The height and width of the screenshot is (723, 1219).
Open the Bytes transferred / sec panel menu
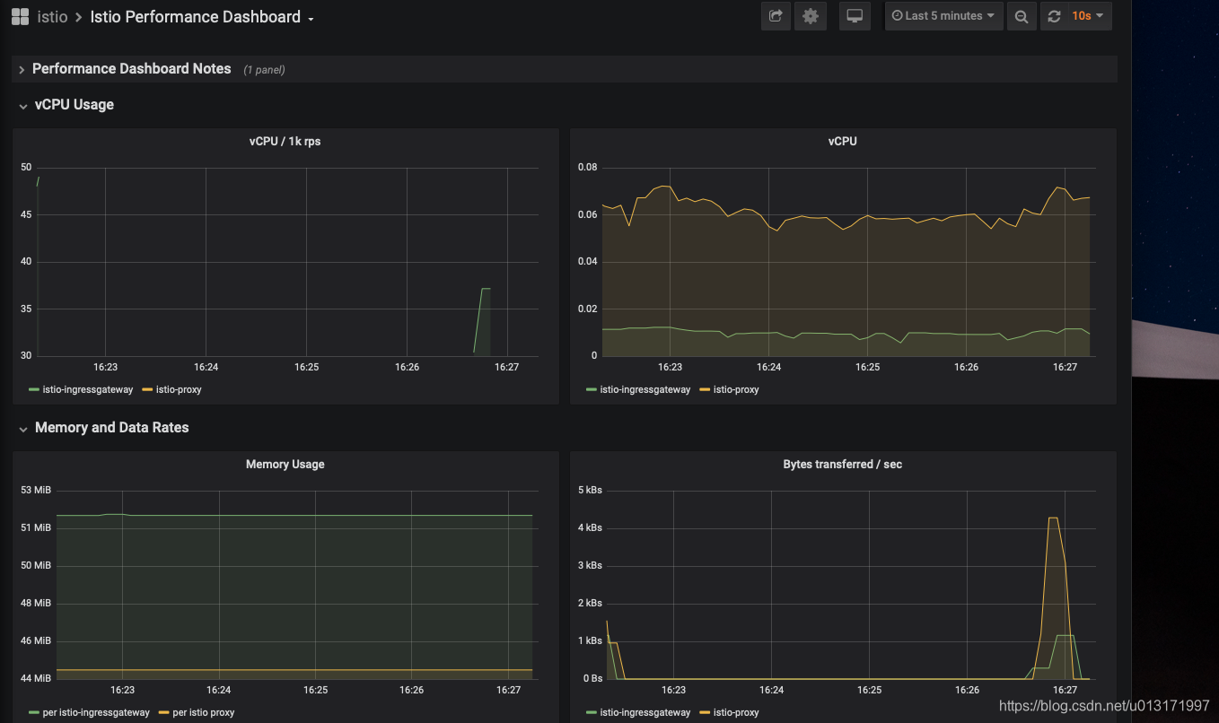click(842, 465)
